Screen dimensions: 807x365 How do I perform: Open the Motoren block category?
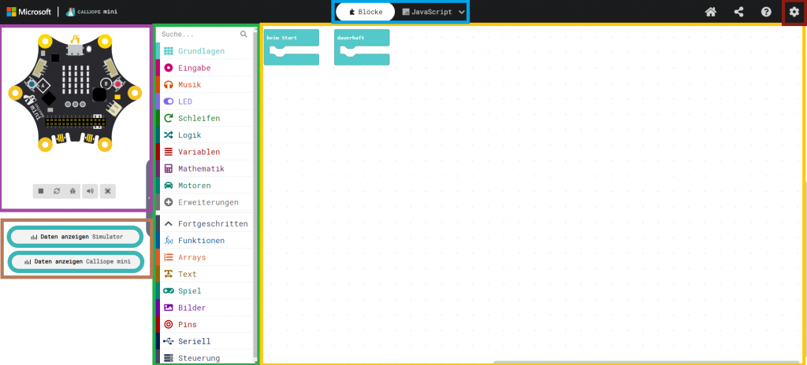pos(205,186)
